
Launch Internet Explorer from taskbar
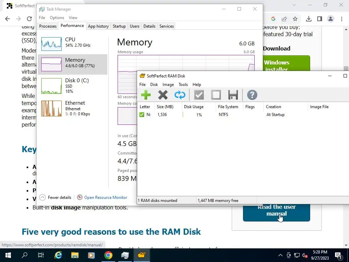click(x=58, y=255)
